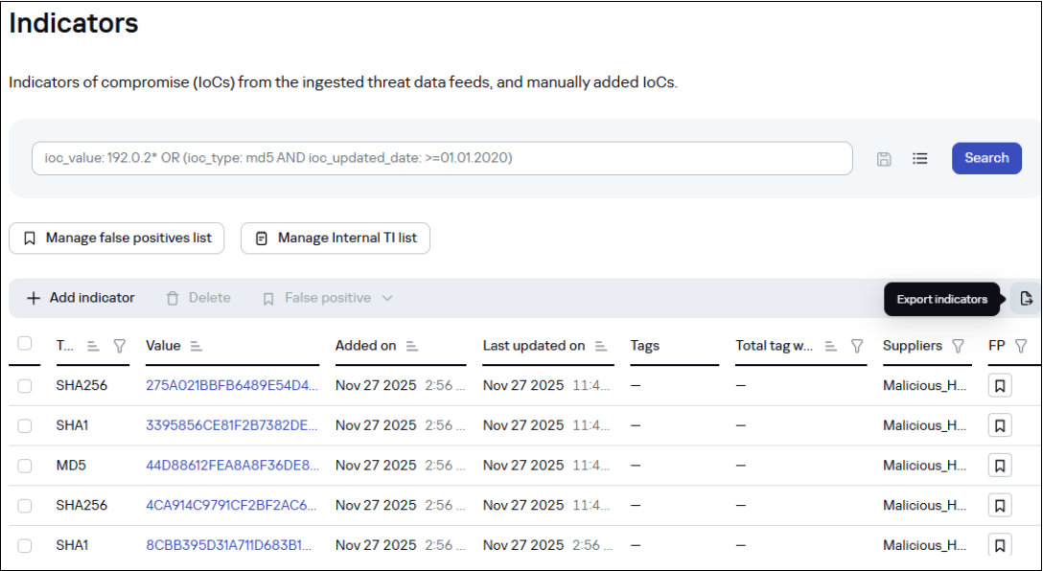Screen dimensions: 1043x571
Task: Click Add indicator
Action: point(81,299)
